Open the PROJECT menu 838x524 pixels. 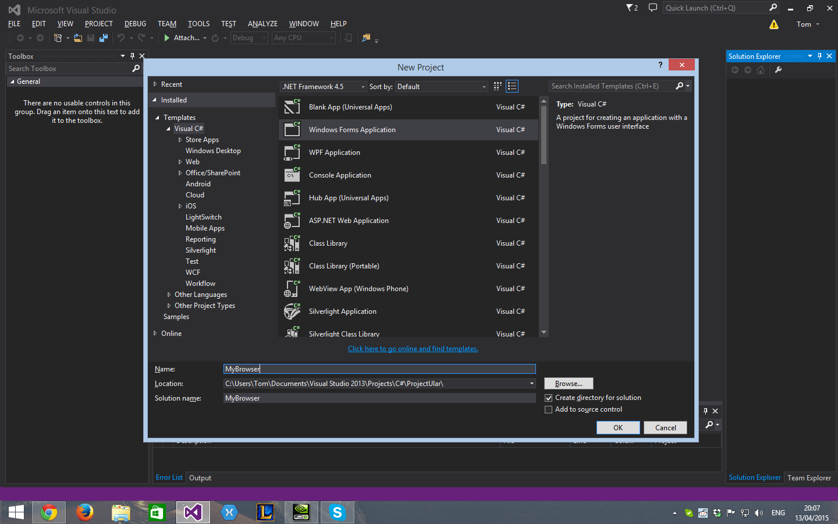point(99,24)
